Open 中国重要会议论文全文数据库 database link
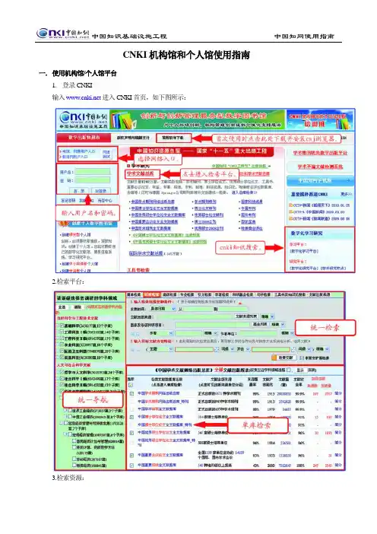This screenshot has width=377, height=534. 160,456
